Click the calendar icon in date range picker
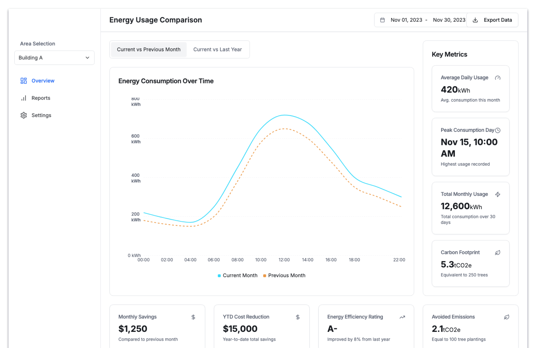The image size is (536, 348). [x=382, y=20]
